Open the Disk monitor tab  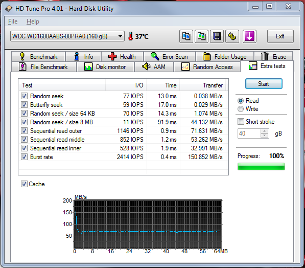pos(105,67)
